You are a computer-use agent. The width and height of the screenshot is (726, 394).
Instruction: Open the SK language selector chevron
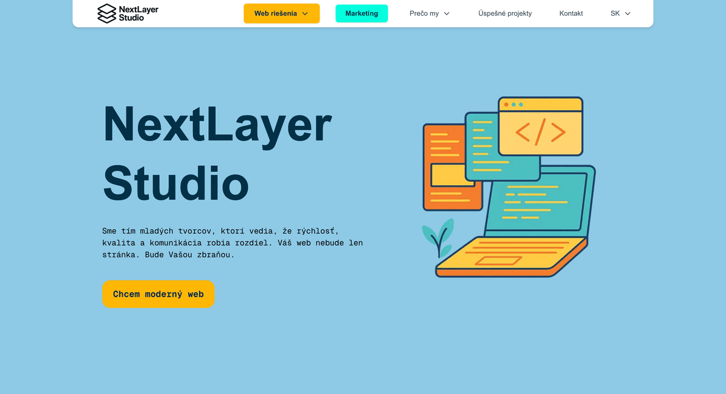627,13
